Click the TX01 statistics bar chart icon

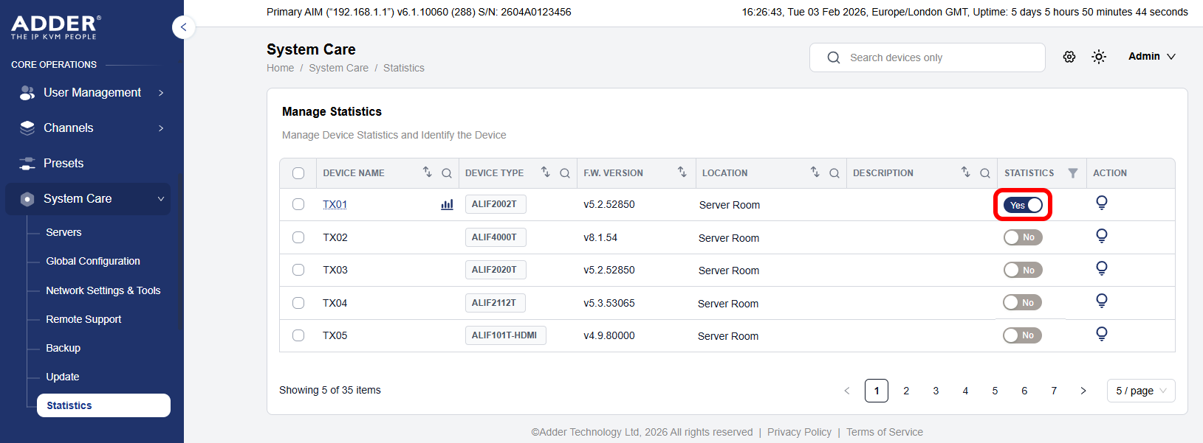click(x=447, y=205)
